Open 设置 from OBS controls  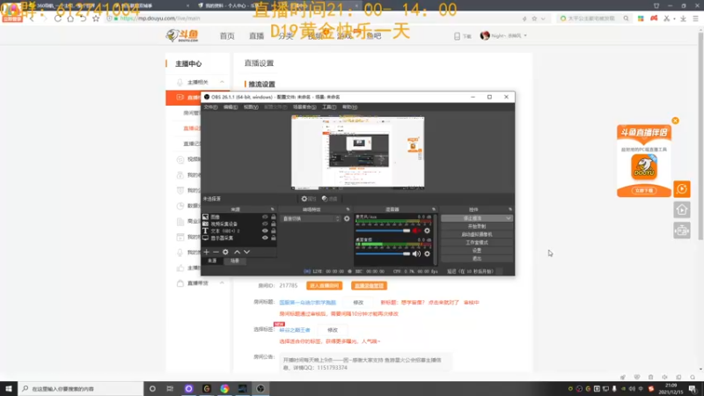[x=477, y=251]
